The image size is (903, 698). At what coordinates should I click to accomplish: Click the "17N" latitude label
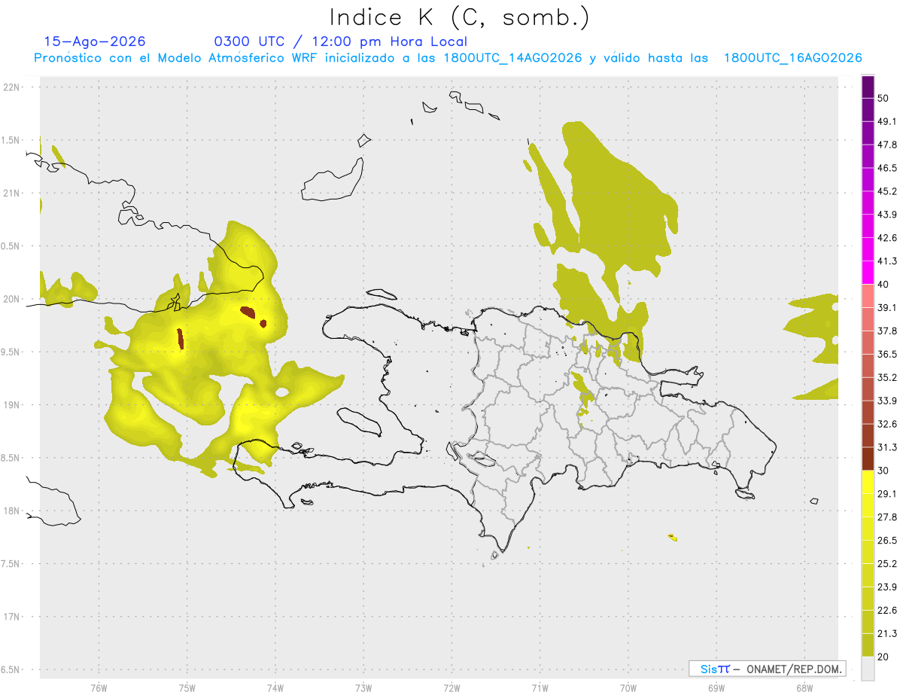[x=11, y=617]
